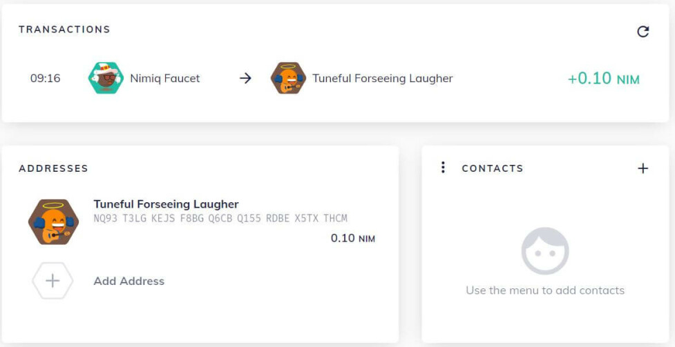The image size is (675, 347).
Task: Click the Contacts section heading
Action: coord(493,168)
